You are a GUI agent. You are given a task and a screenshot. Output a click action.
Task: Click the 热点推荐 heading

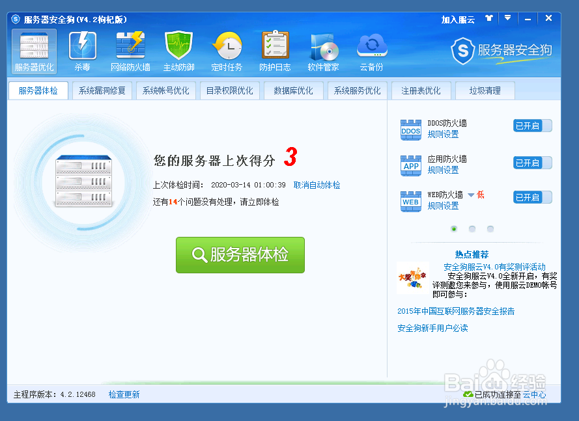[x=472, y=254]
